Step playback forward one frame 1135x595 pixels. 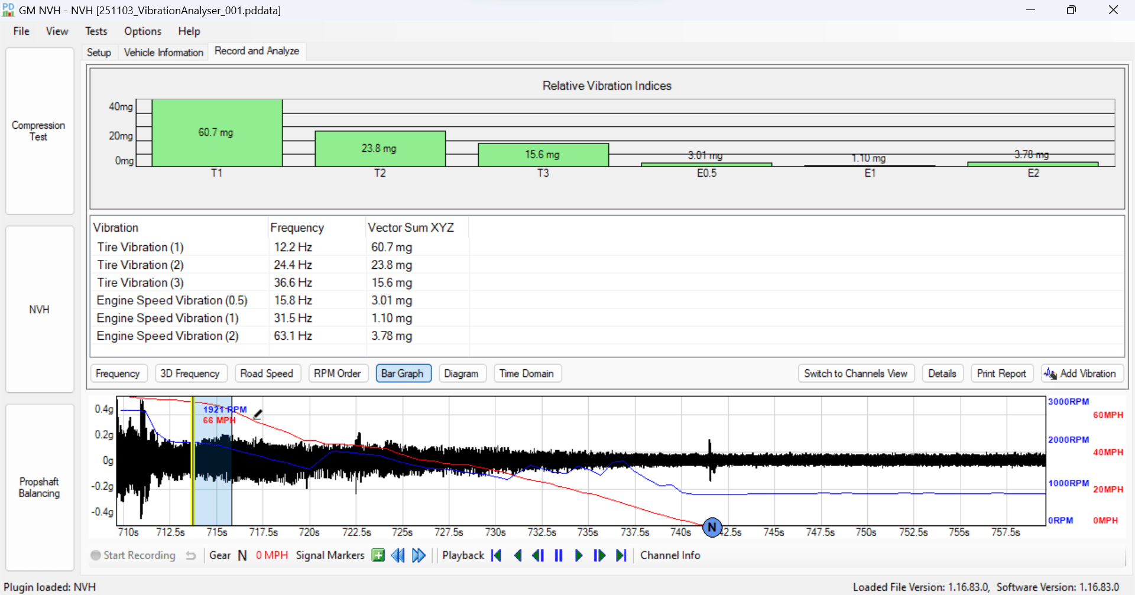[x=599, y=555]
